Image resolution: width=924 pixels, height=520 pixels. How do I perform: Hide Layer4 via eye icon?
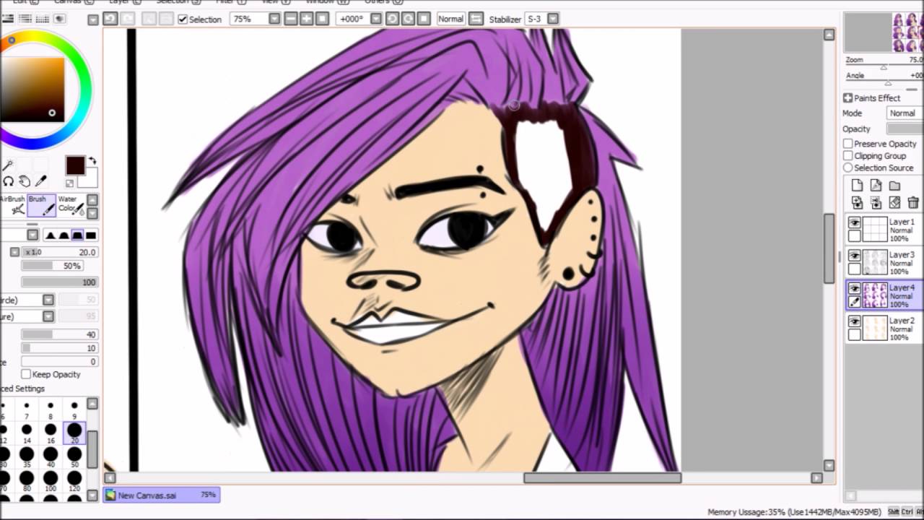tap(855, 288)
